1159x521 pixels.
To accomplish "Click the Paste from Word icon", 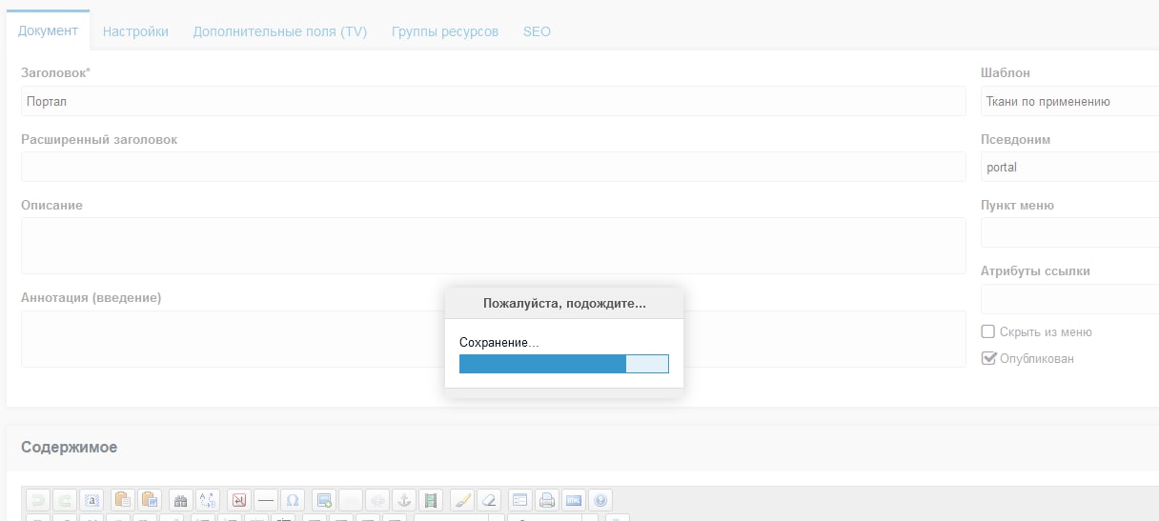I will click(x=150, y=500).
